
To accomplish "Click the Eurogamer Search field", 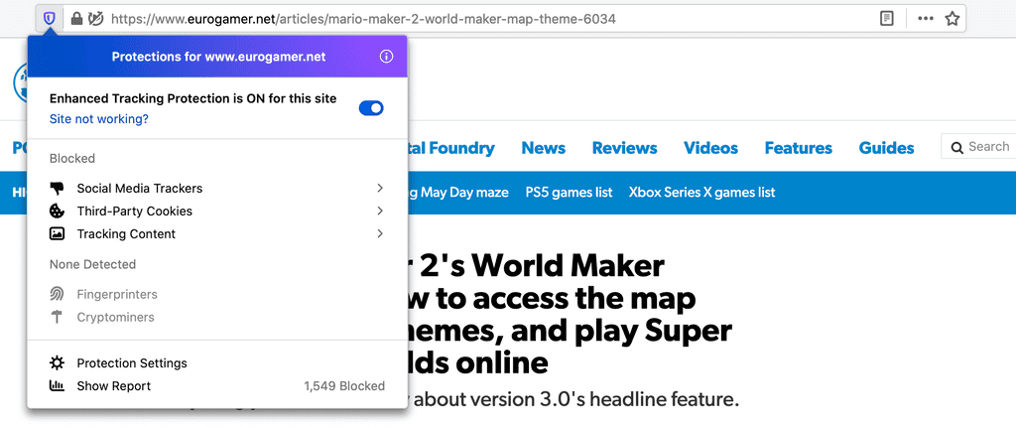I will (979, 147).
